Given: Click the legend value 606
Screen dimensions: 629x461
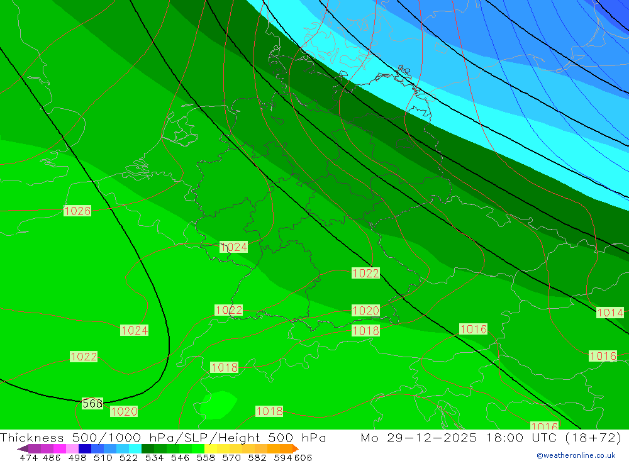Looking at the screenshot, I should click(303, 457).
